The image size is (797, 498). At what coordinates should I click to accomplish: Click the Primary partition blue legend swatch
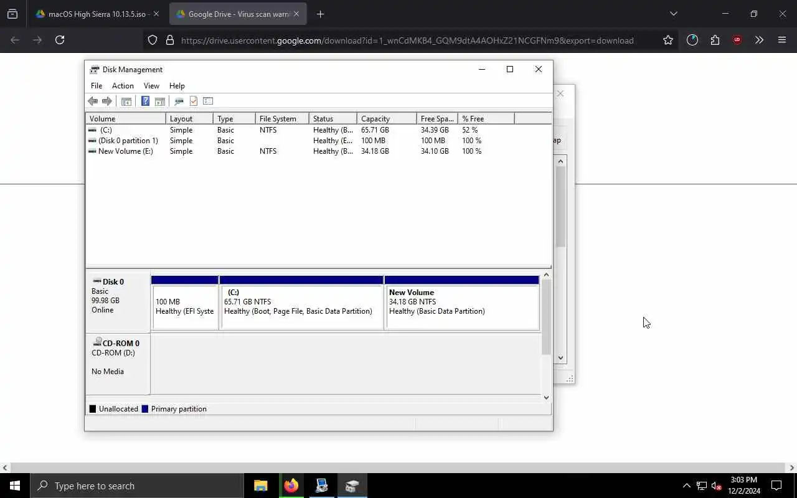point(145,409)
